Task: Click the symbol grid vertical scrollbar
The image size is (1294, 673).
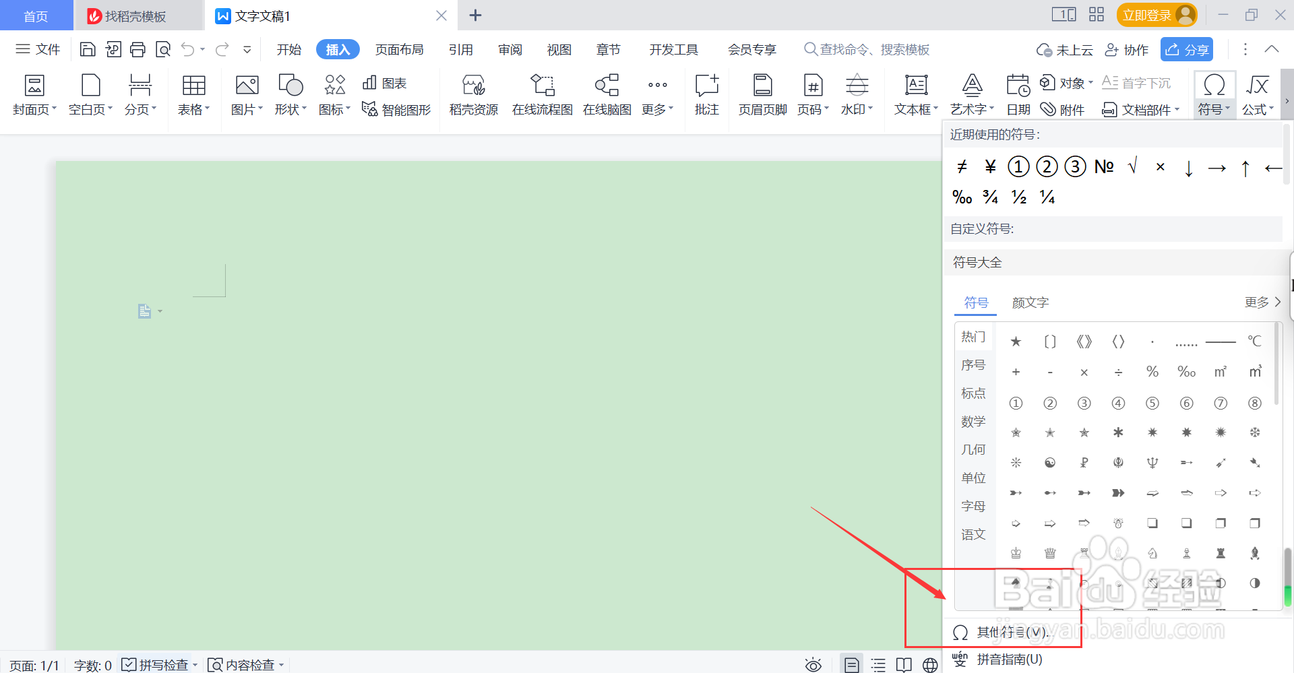Action: [1276, 364]
